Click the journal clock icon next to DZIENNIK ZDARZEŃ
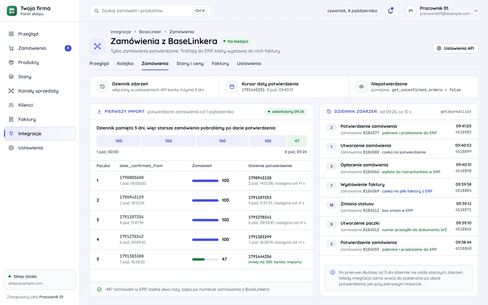This screenshot has width=488, height=305. tap(329, 112)
